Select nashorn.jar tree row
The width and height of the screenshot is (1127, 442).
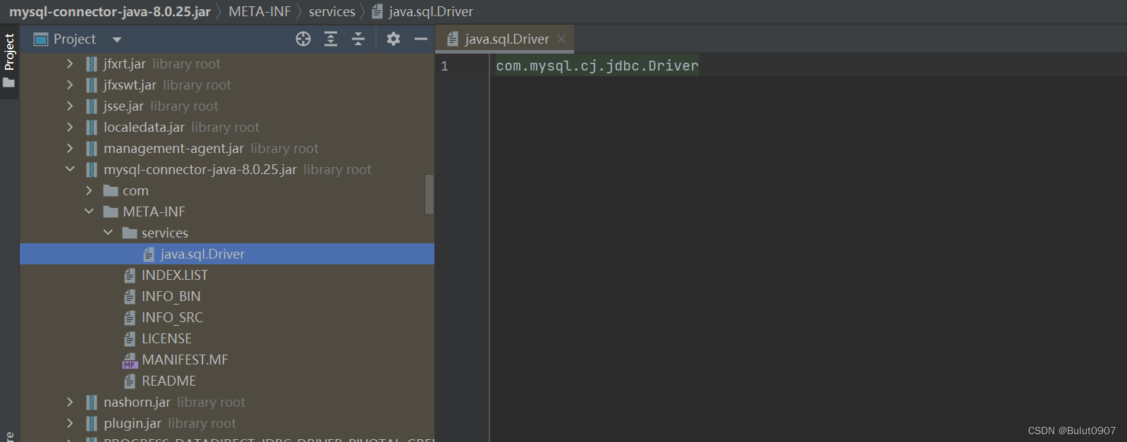pos(137,402)
